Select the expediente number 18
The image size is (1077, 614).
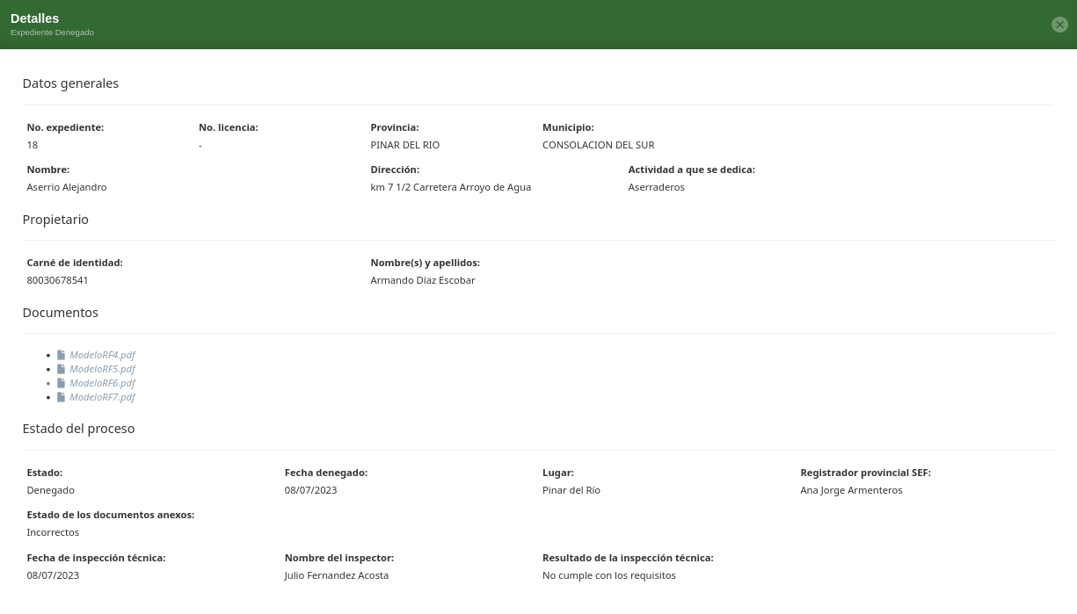[33, 145]
